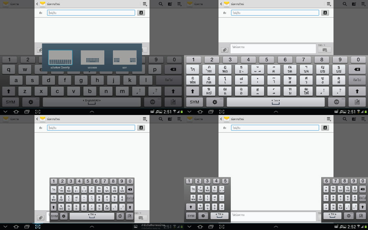Open contacts picker beside recipient field above floating keyboard

tap(141, 128)
